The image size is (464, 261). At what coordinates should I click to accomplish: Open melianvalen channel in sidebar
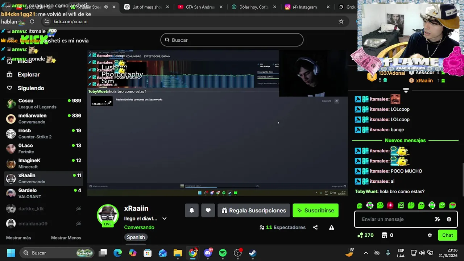[x=43, y=119]
